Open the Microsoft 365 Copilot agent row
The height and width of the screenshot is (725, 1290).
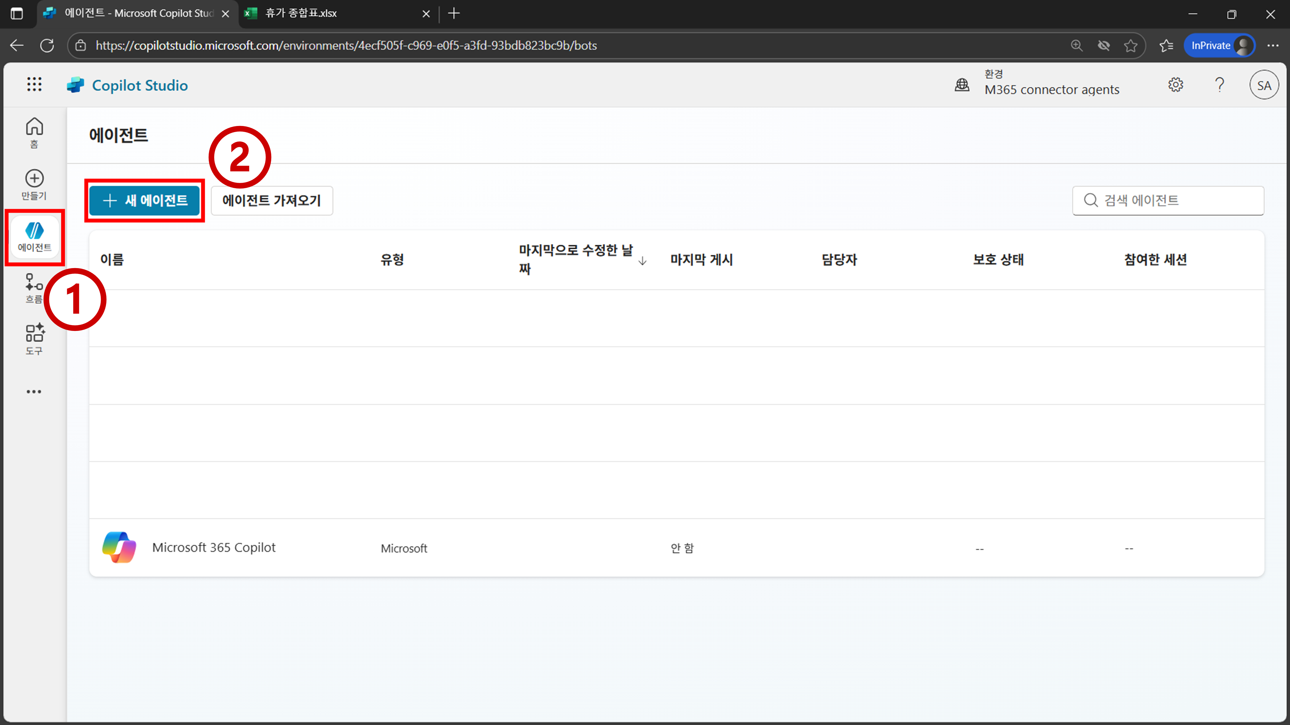214,547
